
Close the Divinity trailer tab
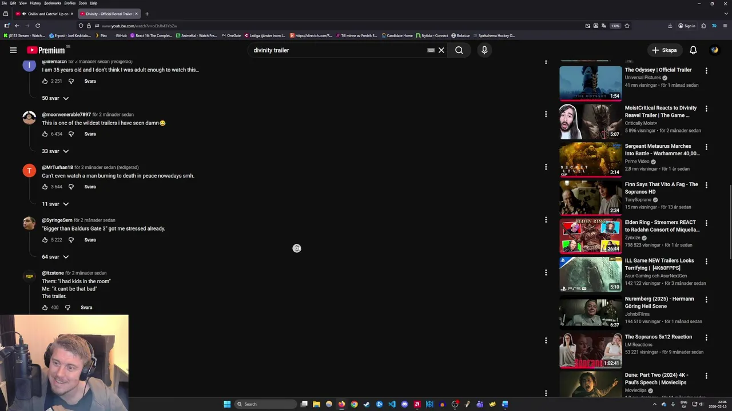coord(136,14)
